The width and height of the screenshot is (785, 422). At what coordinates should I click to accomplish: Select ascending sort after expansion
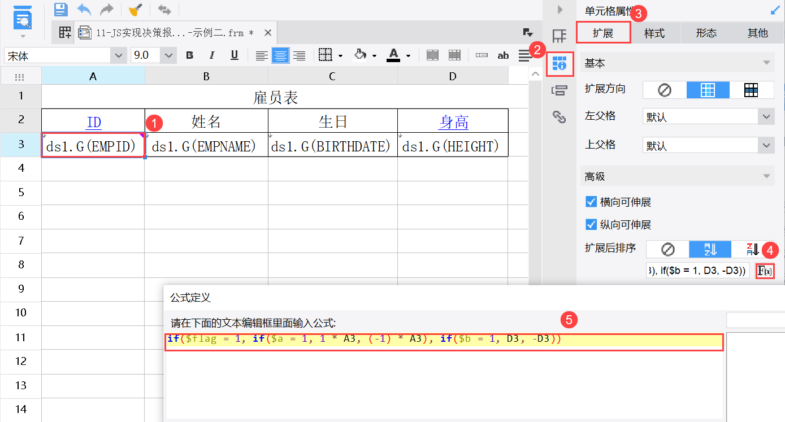tap(710, 249)
